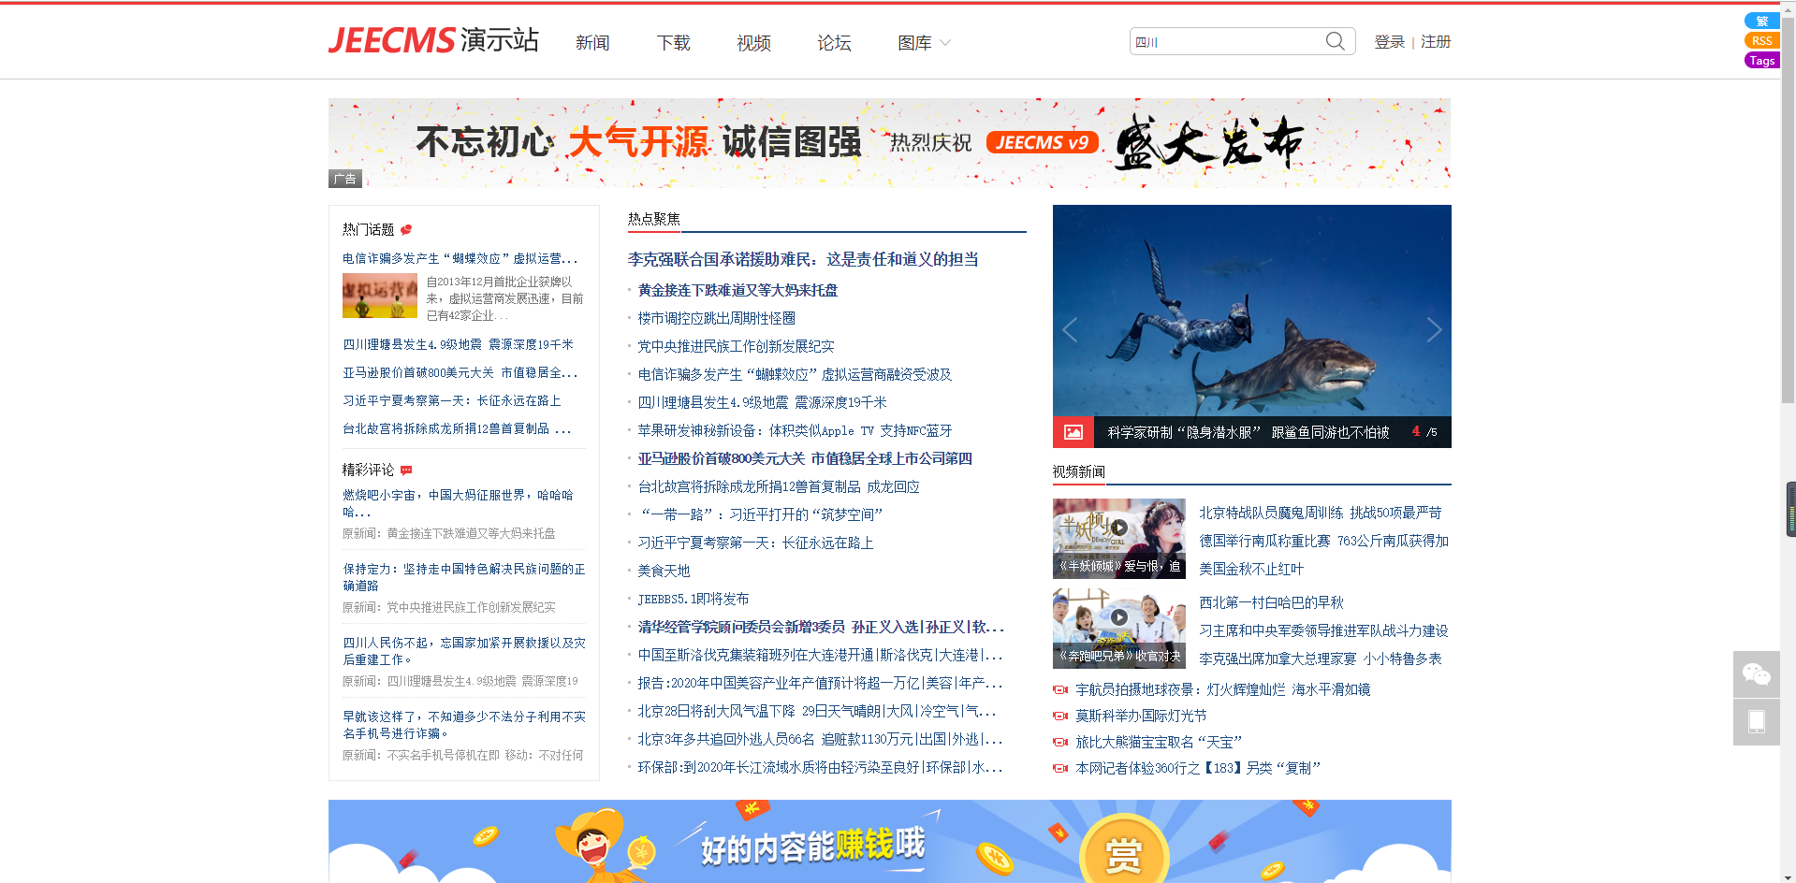Click in the search input field
This screenshot has width=1796, height=883.
[x=1224, y=42]
